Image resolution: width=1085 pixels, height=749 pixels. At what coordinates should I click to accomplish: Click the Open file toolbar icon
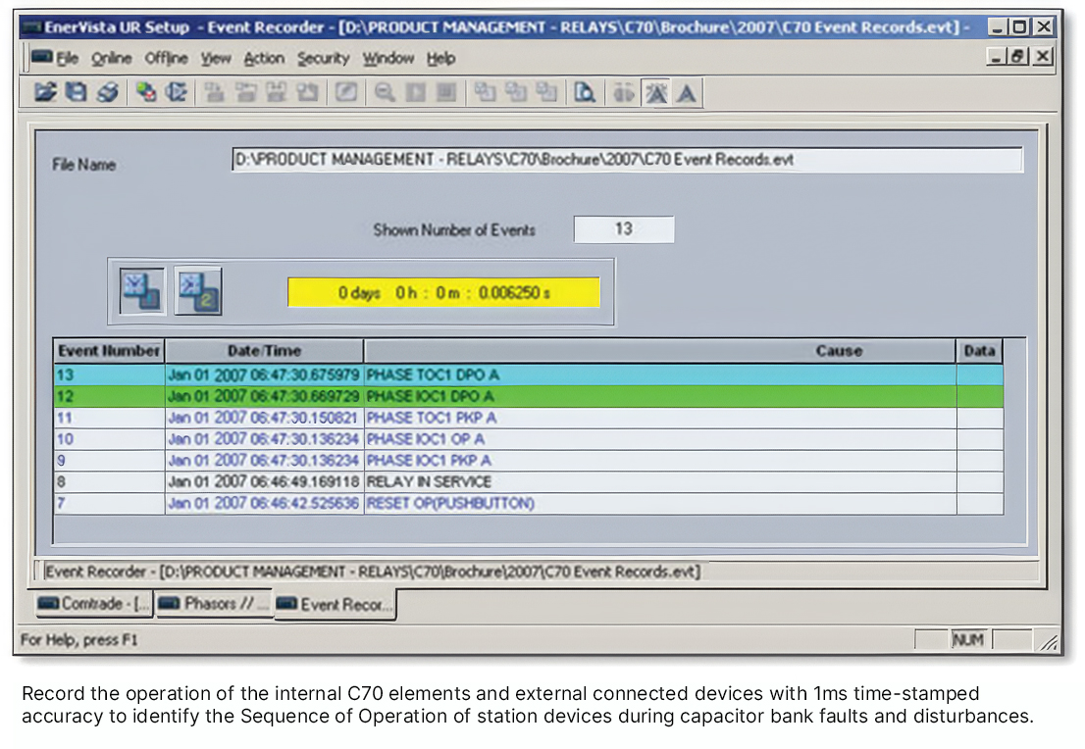click(46, 92)
